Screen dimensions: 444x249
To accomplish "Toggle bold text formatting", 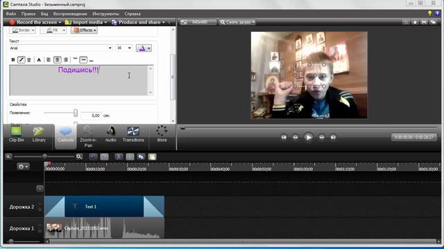I will pos(13,60).
